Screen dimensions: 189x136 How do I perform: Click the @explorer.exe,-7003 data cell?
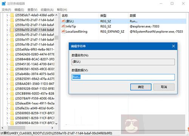[x=144, y=26]
